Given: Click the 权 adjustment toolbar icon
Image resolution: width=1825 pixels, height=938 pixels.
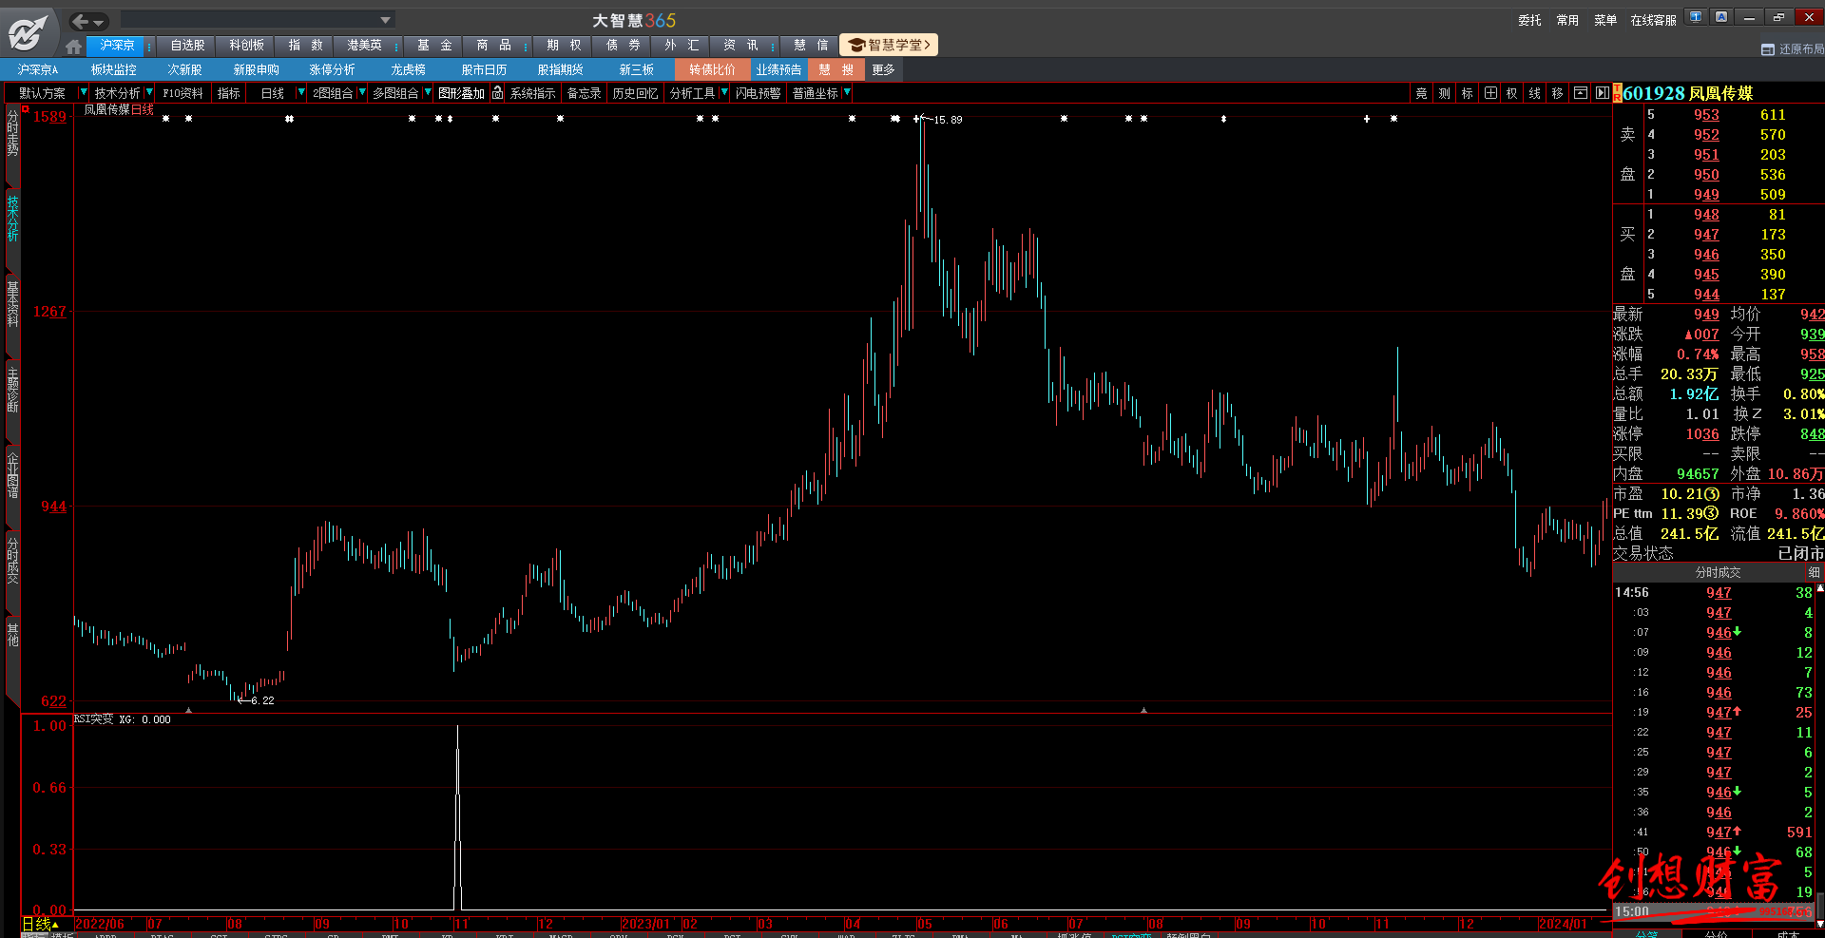Looking at the screenshot, I should click(x=1511, y=93).
